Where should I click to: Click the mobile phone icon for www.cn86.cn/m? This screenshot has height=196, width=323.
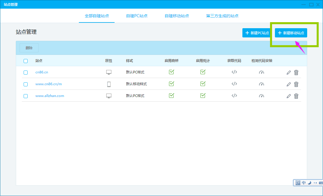(x=109, y=84)
